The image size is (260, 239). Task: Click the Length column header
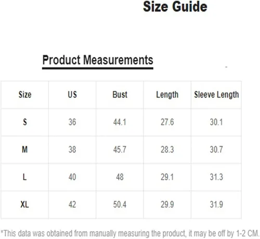[x=167, y=95]
